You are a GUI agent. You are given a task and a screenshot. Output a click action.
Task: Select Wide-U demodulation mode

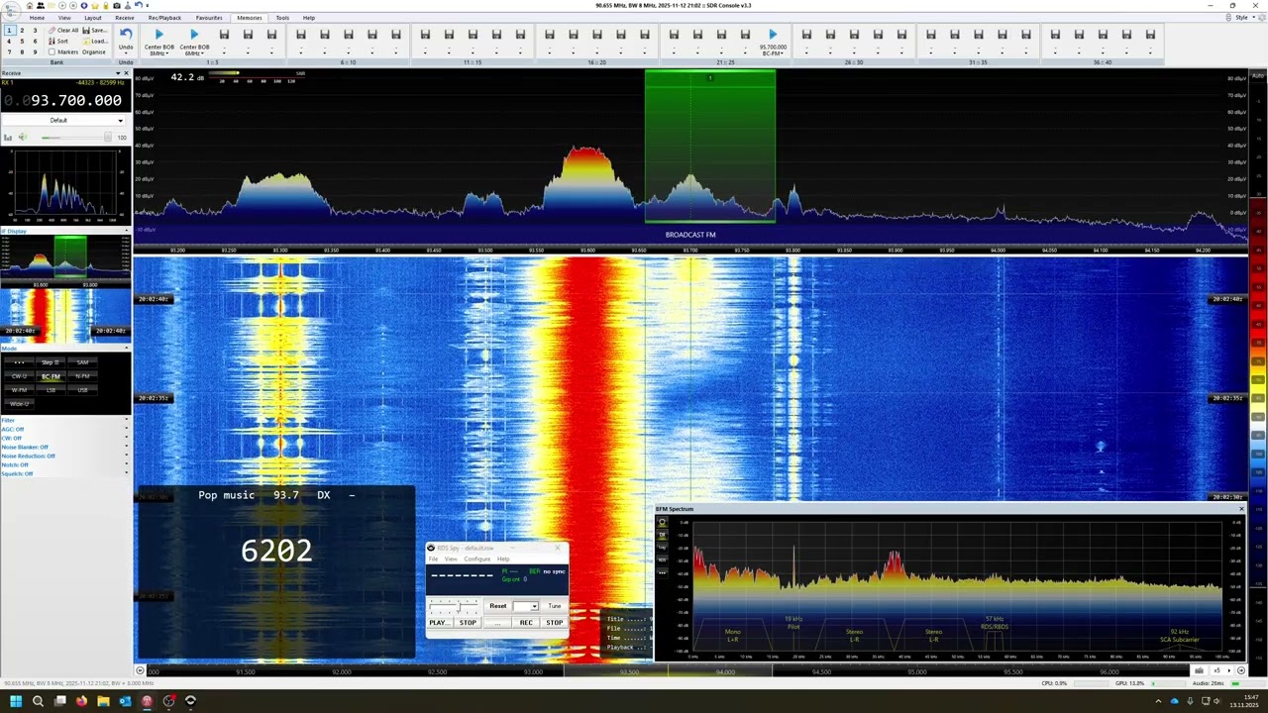tap(19, 404)
